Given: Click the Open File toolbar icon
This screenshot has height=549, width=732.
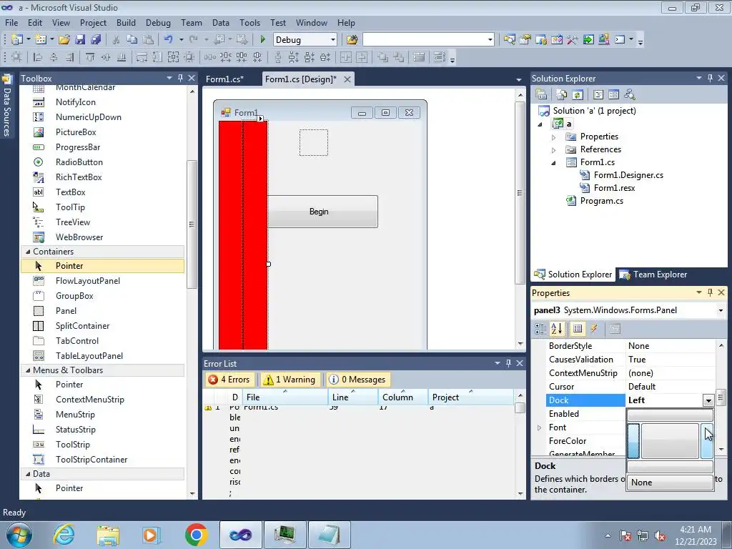Looking at the screenshot, I should [x=64, y=40].
